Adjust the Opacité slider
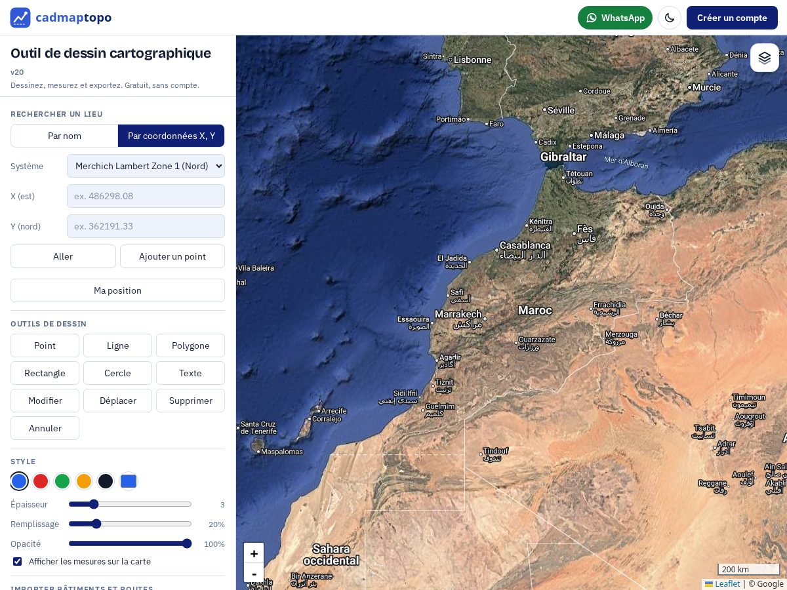Screen dimensions: 787x590 (130, 543)
